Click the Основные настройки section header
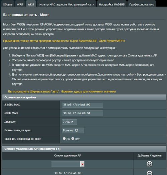 [x=84, y=97]
